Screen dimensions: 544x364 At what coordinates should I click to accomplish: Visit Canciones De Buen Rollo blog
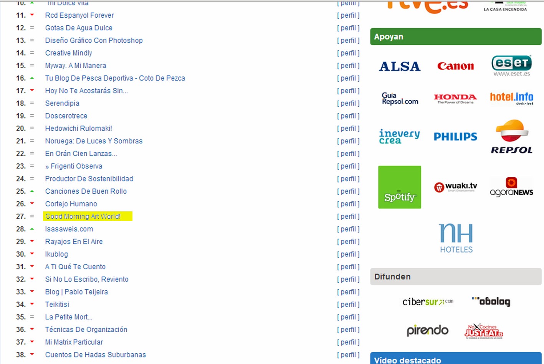[x=86, y=191]
